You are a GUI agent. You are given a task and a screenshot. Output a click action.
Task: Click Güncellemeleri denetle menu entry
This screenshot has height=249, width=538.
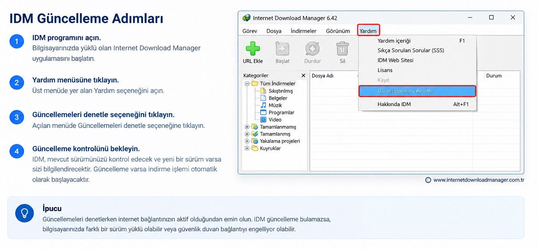[x=418, y=91]
